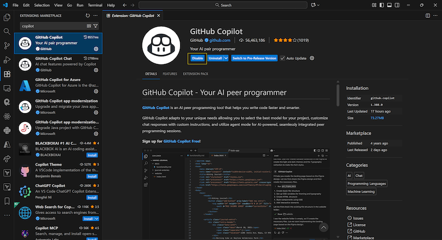Click the 73.27MB size value
The width and height of the screenshot is (442, 240).
(377, 118)
